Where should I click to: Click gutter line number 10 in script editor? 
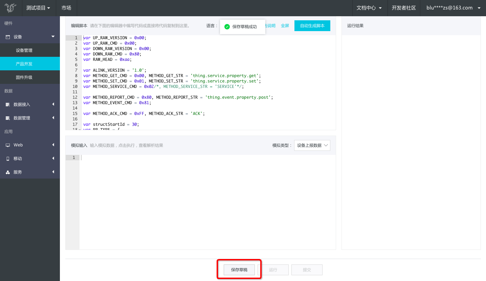point(75,87)
